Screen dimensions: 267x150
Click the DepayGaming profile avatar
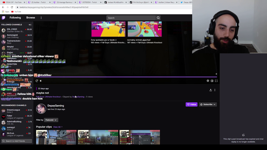41,109
